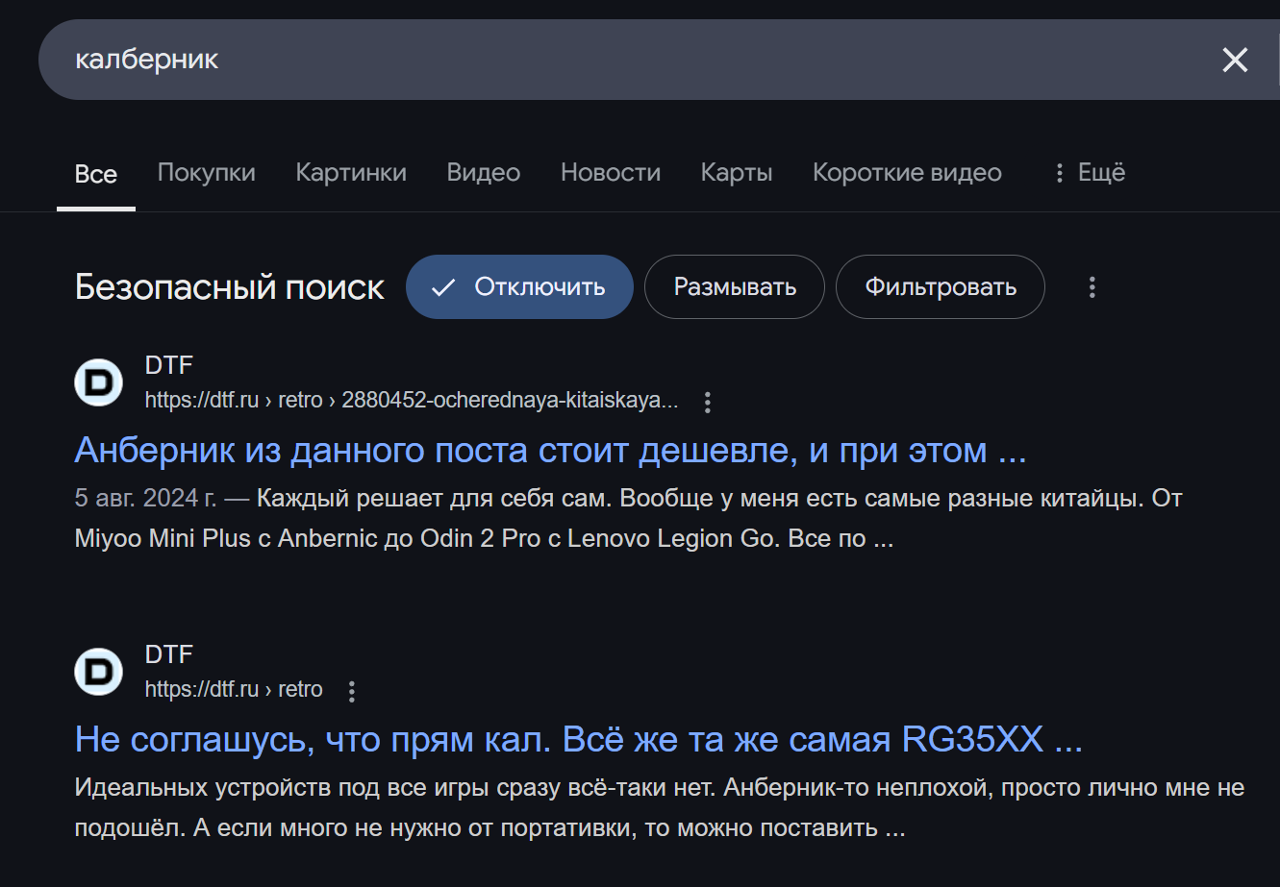Click DTF favicon of second result
The width and height of the screenshot is (1280, 887).
pos(99,672)
